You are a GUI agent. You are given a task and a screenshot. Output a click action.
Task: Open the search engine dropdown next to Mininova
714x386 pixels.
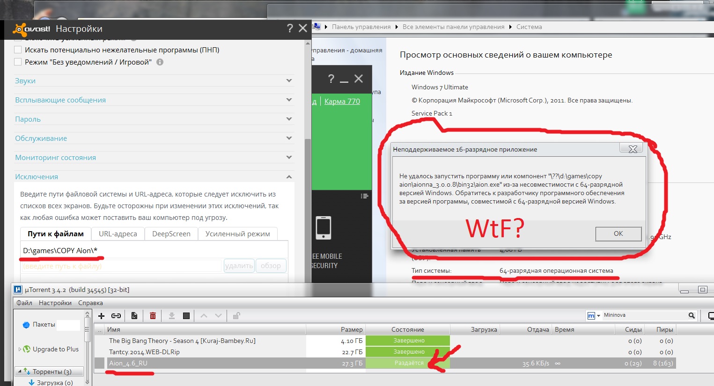(598, 316)
